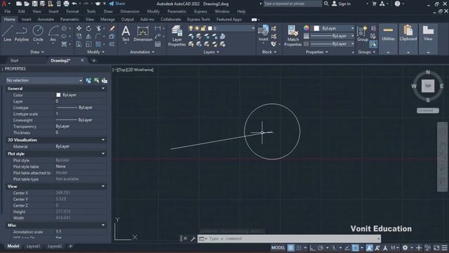Click the Insert block icon
Screen dimensions: 449x253
pyautogui.click(x=264, y=33)
